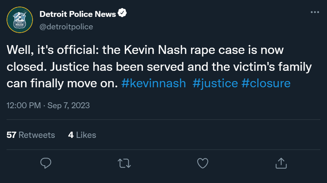Click the 12:00 PM time text

24,106
